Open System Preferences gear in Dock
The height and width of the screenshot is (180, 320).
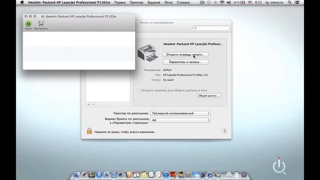pos(188,174)
